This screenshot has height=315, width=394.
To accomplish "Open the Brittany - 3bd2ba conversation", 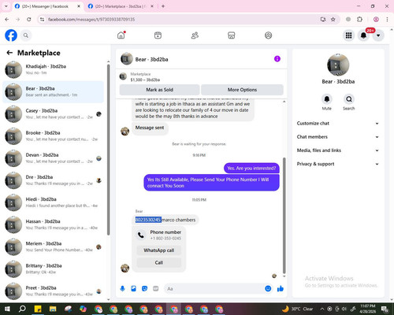I will tap(54, 269).
